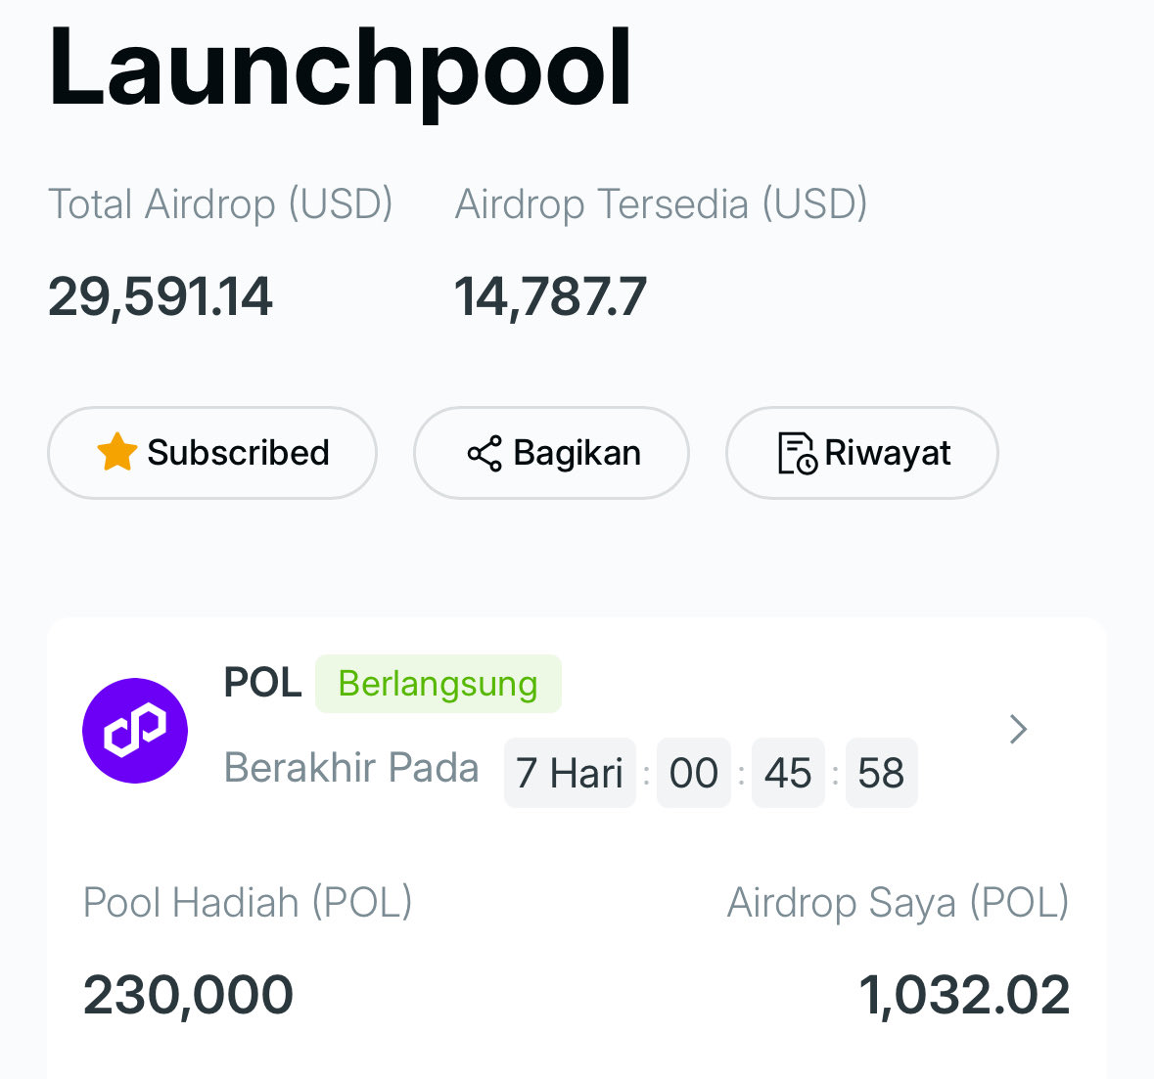
Task: Click the Berlangsung status badge
Action: [x=438, y=684]
